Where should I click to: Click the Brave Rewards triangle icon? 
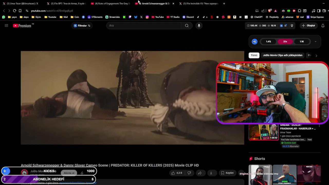pos(276,11)
